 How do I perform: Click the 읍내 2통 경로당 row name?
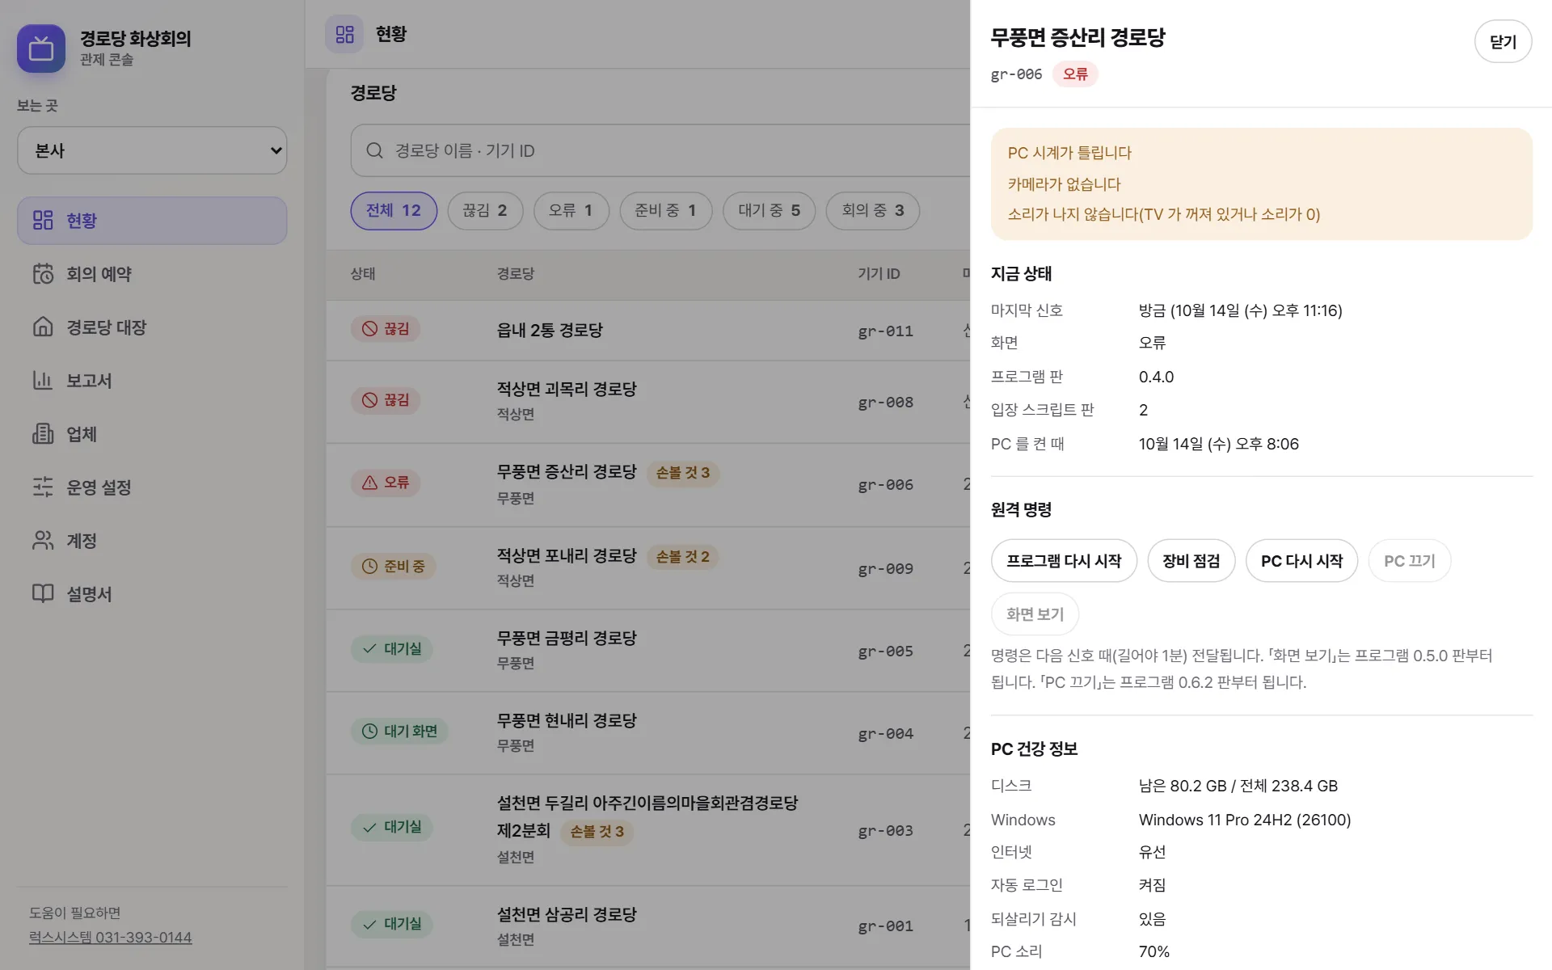(x=550, y=330)
